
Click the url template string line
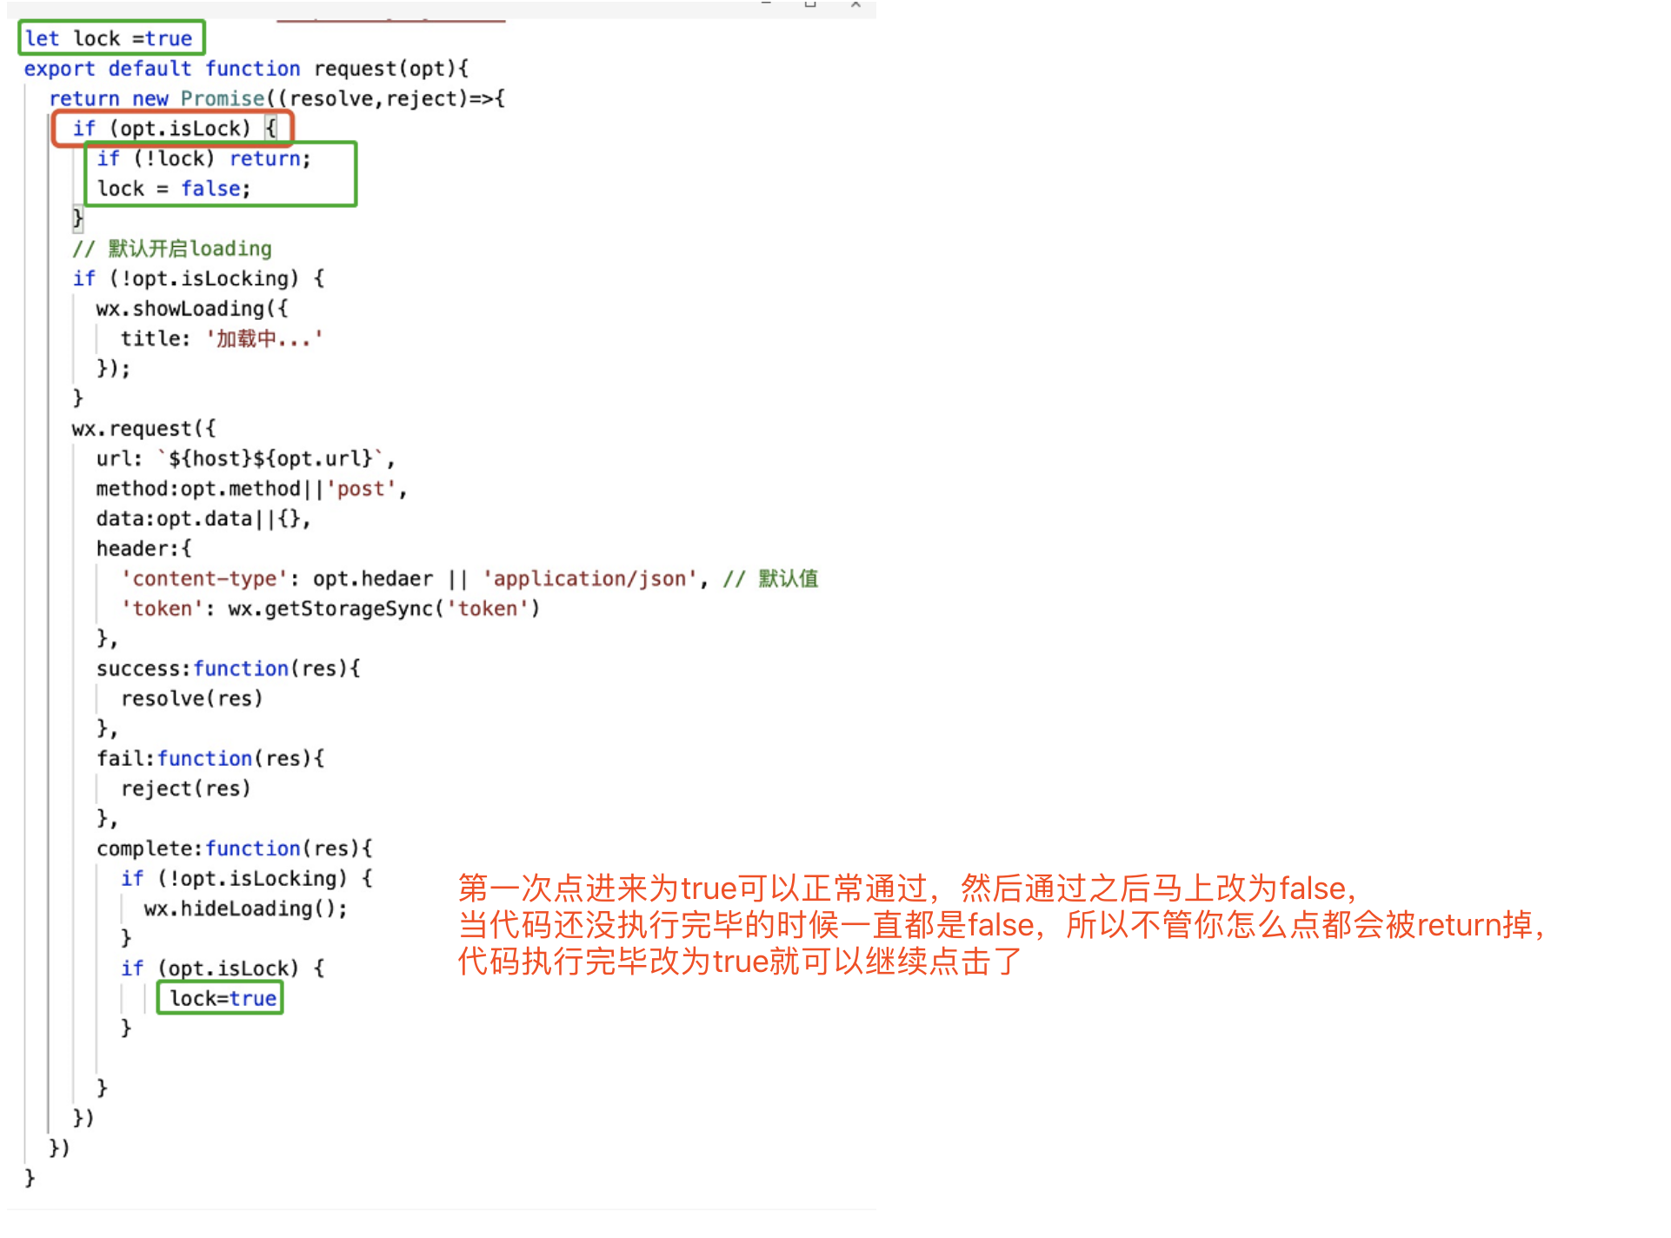[x=245, y=459]
